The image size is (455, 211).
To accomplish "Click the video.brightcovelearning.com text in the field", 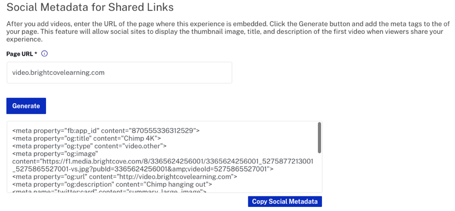I will click(x=58, y=72).
